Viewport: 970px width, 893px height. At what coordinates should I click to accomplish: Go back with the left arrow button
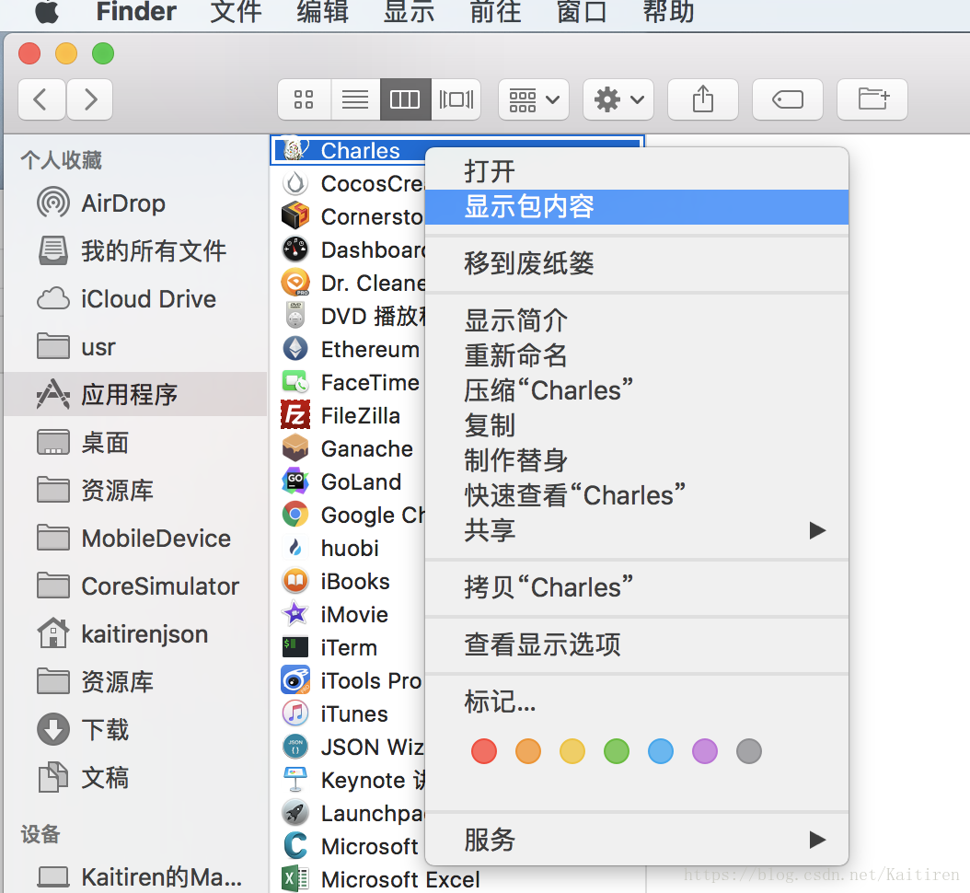(x=41, y=99)
